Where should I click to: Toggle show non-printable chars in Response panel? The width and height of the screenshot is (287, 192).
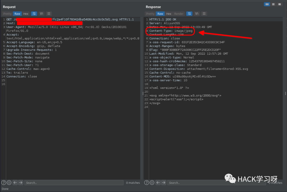[197, 14]
